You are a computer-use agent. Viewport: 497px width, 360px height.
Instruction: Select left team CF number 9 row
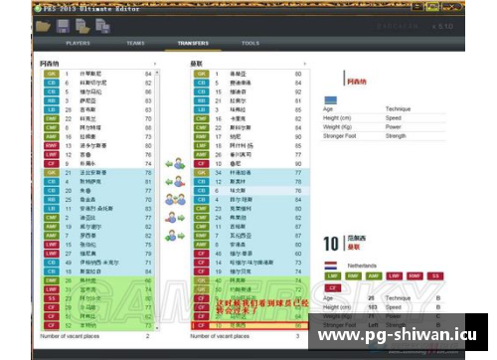coord(97,163)
